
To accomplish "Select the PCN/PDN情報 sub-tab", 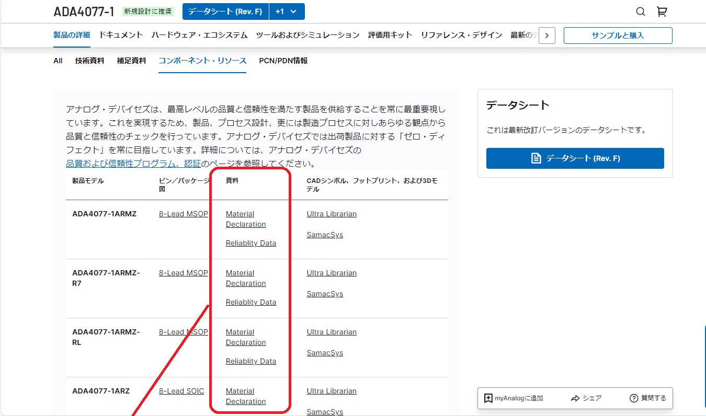I will tap(283, 61).
